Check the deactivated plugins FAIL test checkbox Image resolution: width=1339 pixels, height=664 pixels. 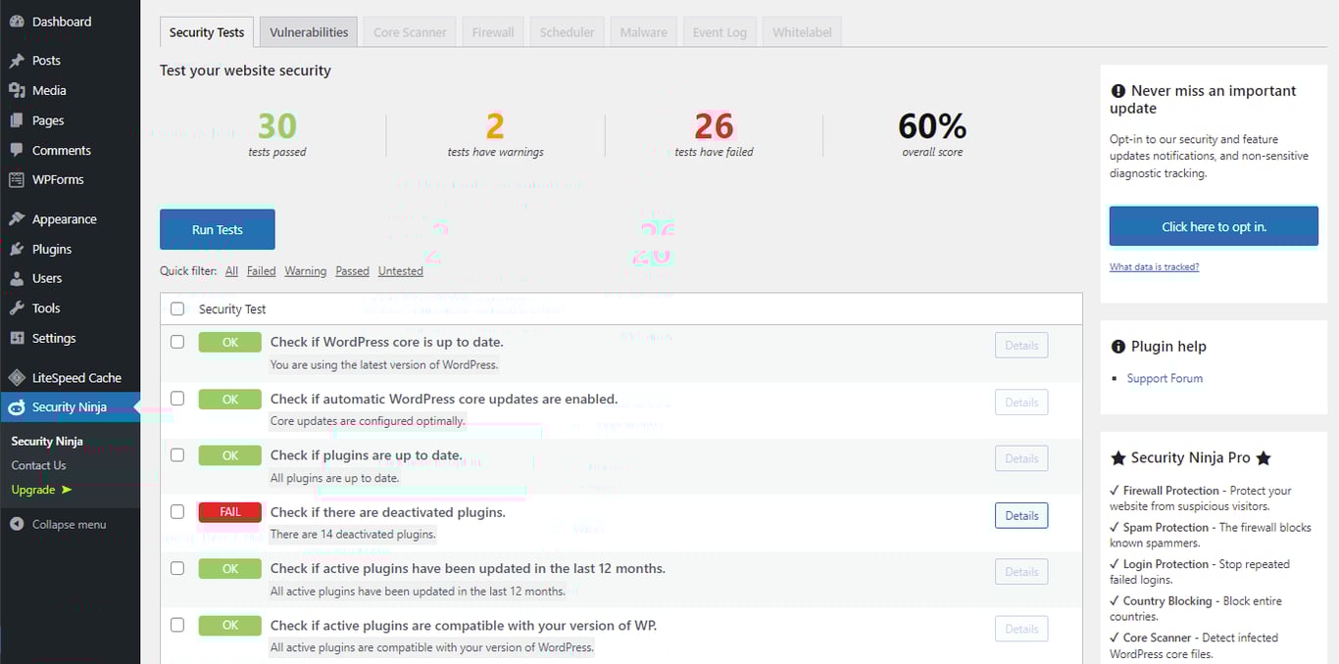point(176,511)
